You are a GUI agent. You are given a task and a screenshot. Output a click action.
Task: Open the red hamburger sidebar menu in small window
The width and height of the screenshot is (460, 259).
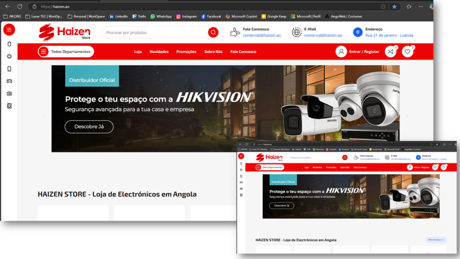pos(241,156)
